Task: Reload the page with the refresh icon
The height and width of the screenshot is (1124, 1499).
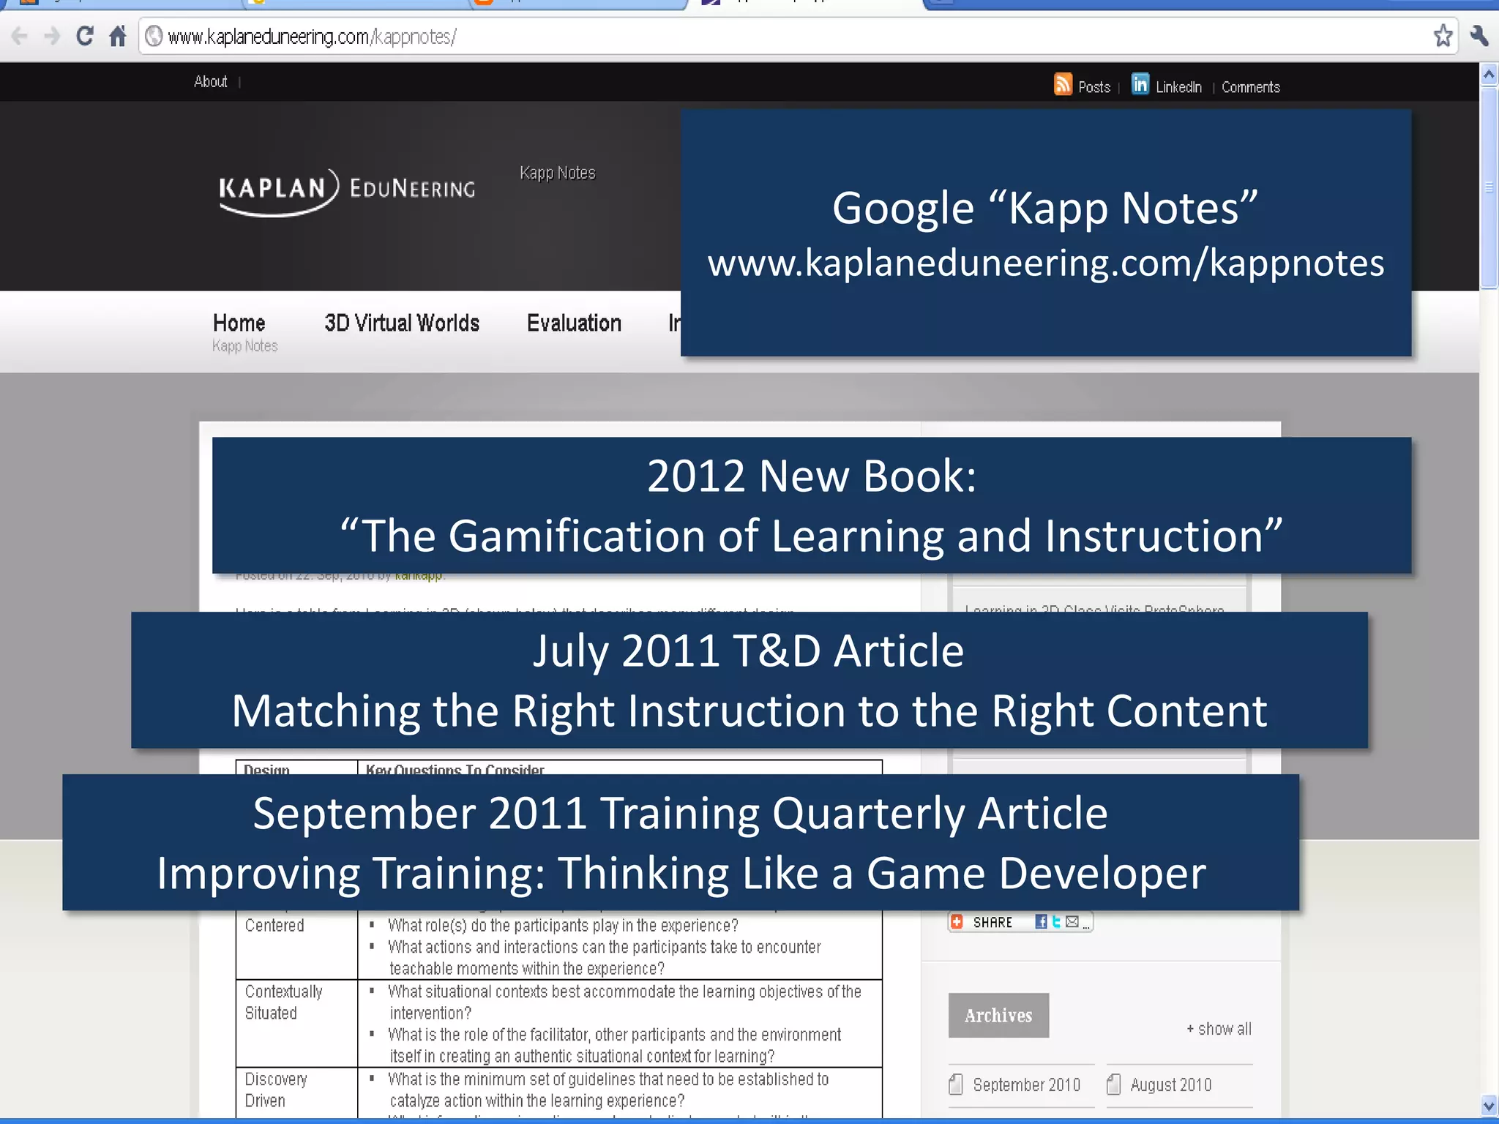Action: coord(85,36)
